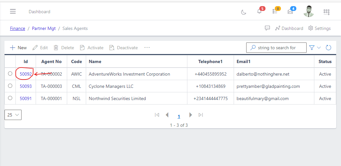Open the task list icon with 0 badge

[275, 12]
